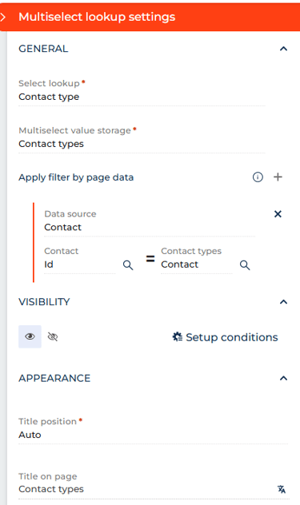The width and height of the screenshot is (300, 505).
Task: Click the equals comparison operator
Action: [x=150, y=259]
